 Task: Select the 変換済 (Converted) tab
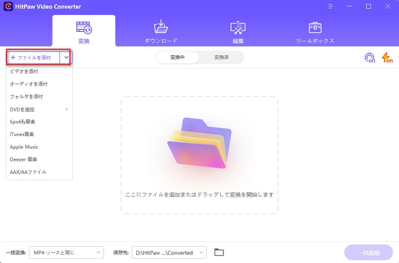coord(222,57)
